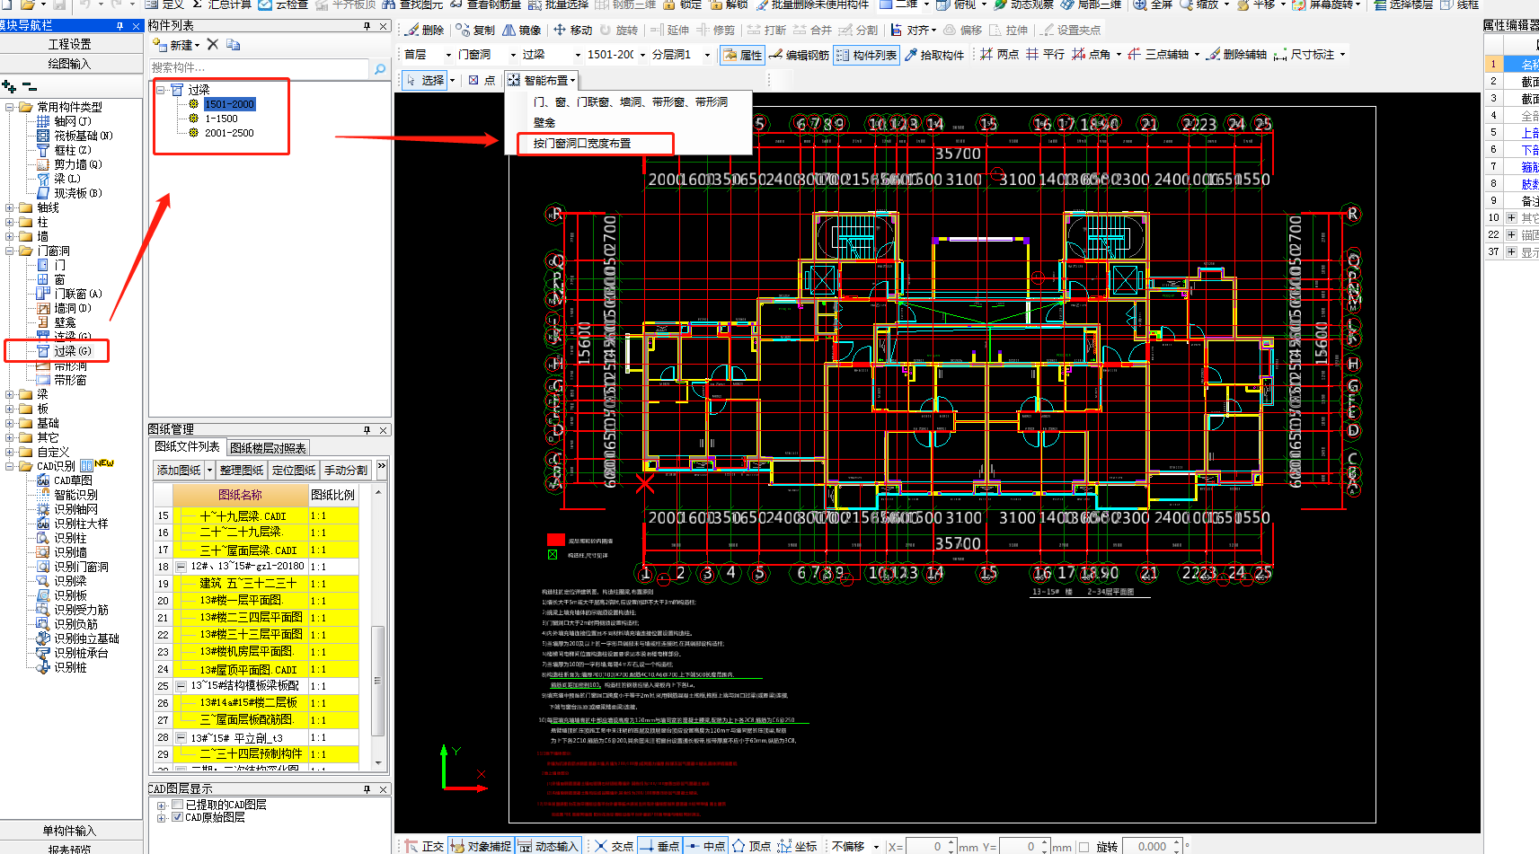1539x854 pixels.
Task: Switch to 图纸楼层对照表 tab
Action: click(268, 447)
